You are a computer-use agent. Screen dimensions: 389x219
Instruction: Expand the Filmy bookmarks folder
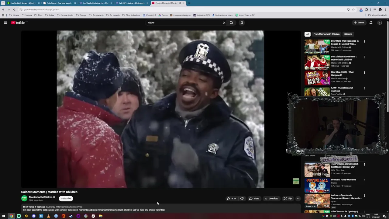38,15
